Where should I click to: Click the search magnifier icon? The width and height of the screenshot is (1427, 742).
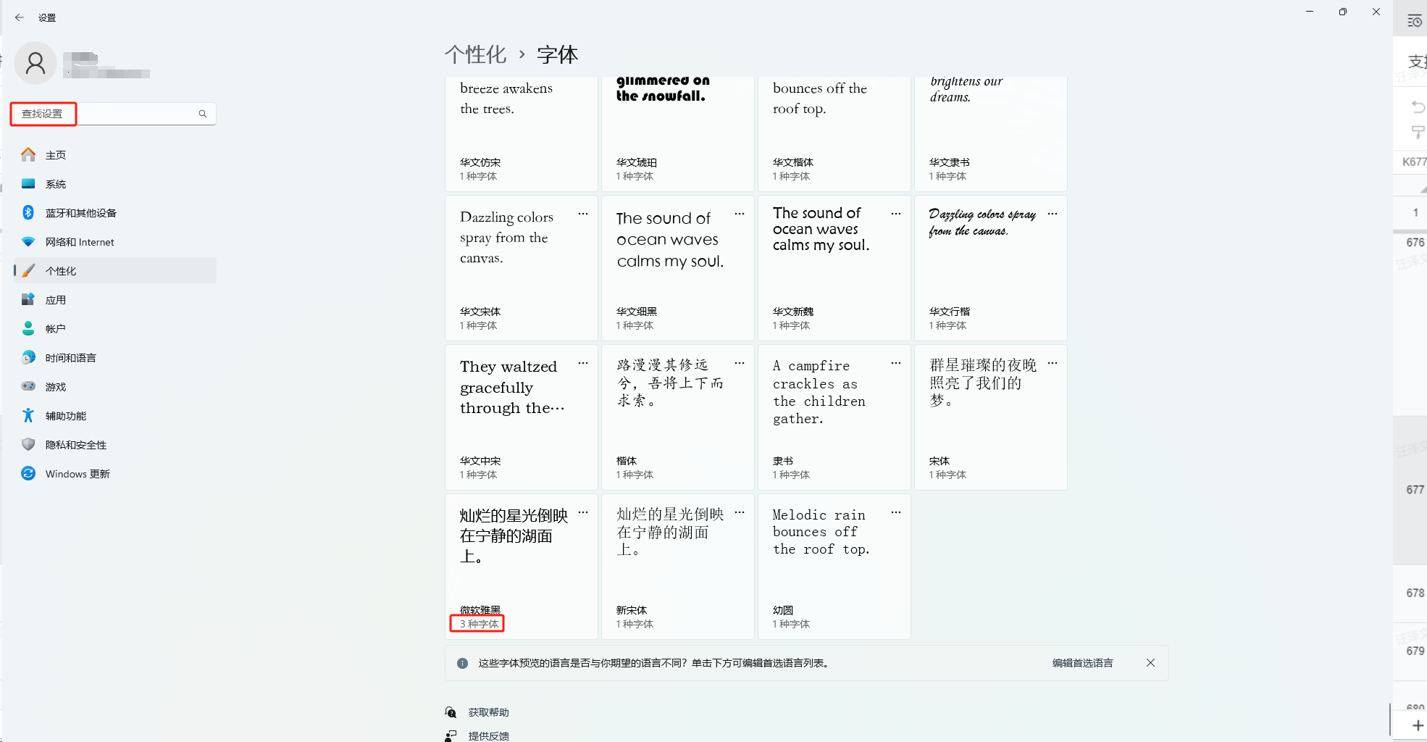tap(203, 114)
